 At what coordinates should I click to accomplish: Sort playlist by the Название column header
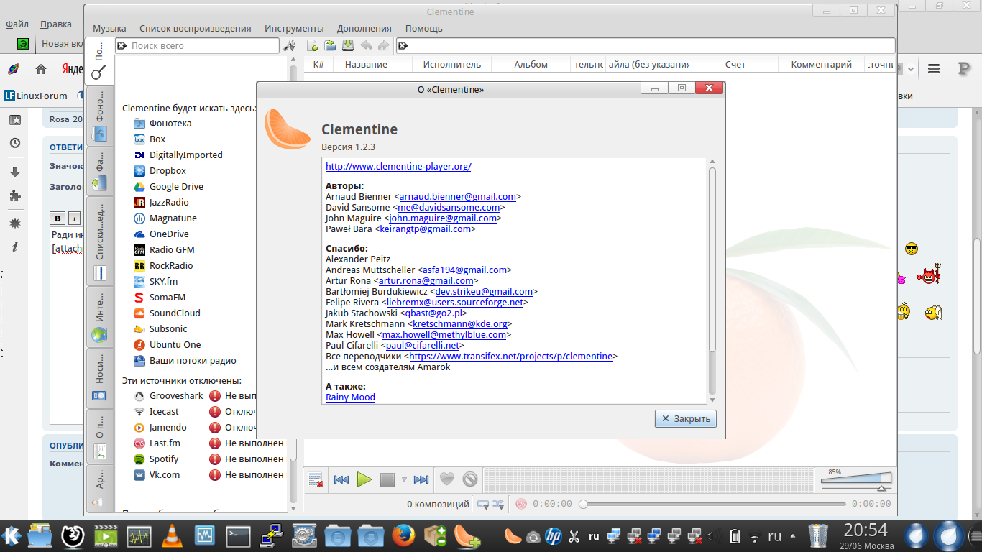click(366, 65)
